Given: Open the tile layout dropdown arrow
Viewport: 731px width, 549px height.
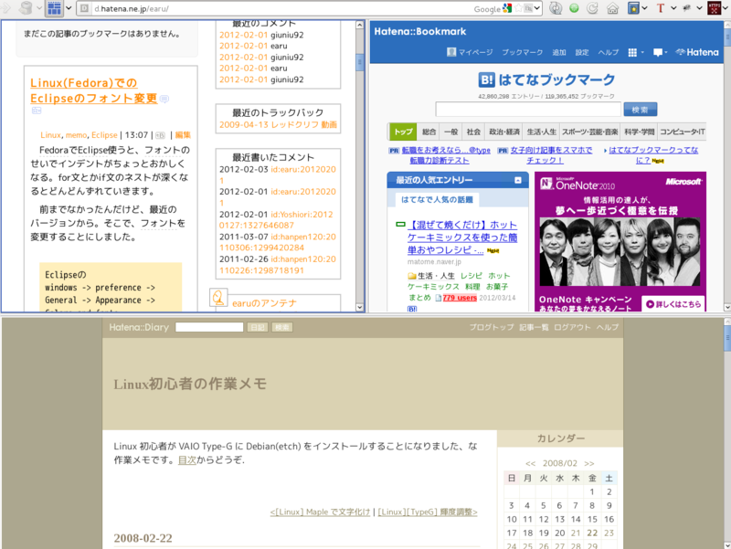Looking at the screenshot, I should click(x=69, y=8).
